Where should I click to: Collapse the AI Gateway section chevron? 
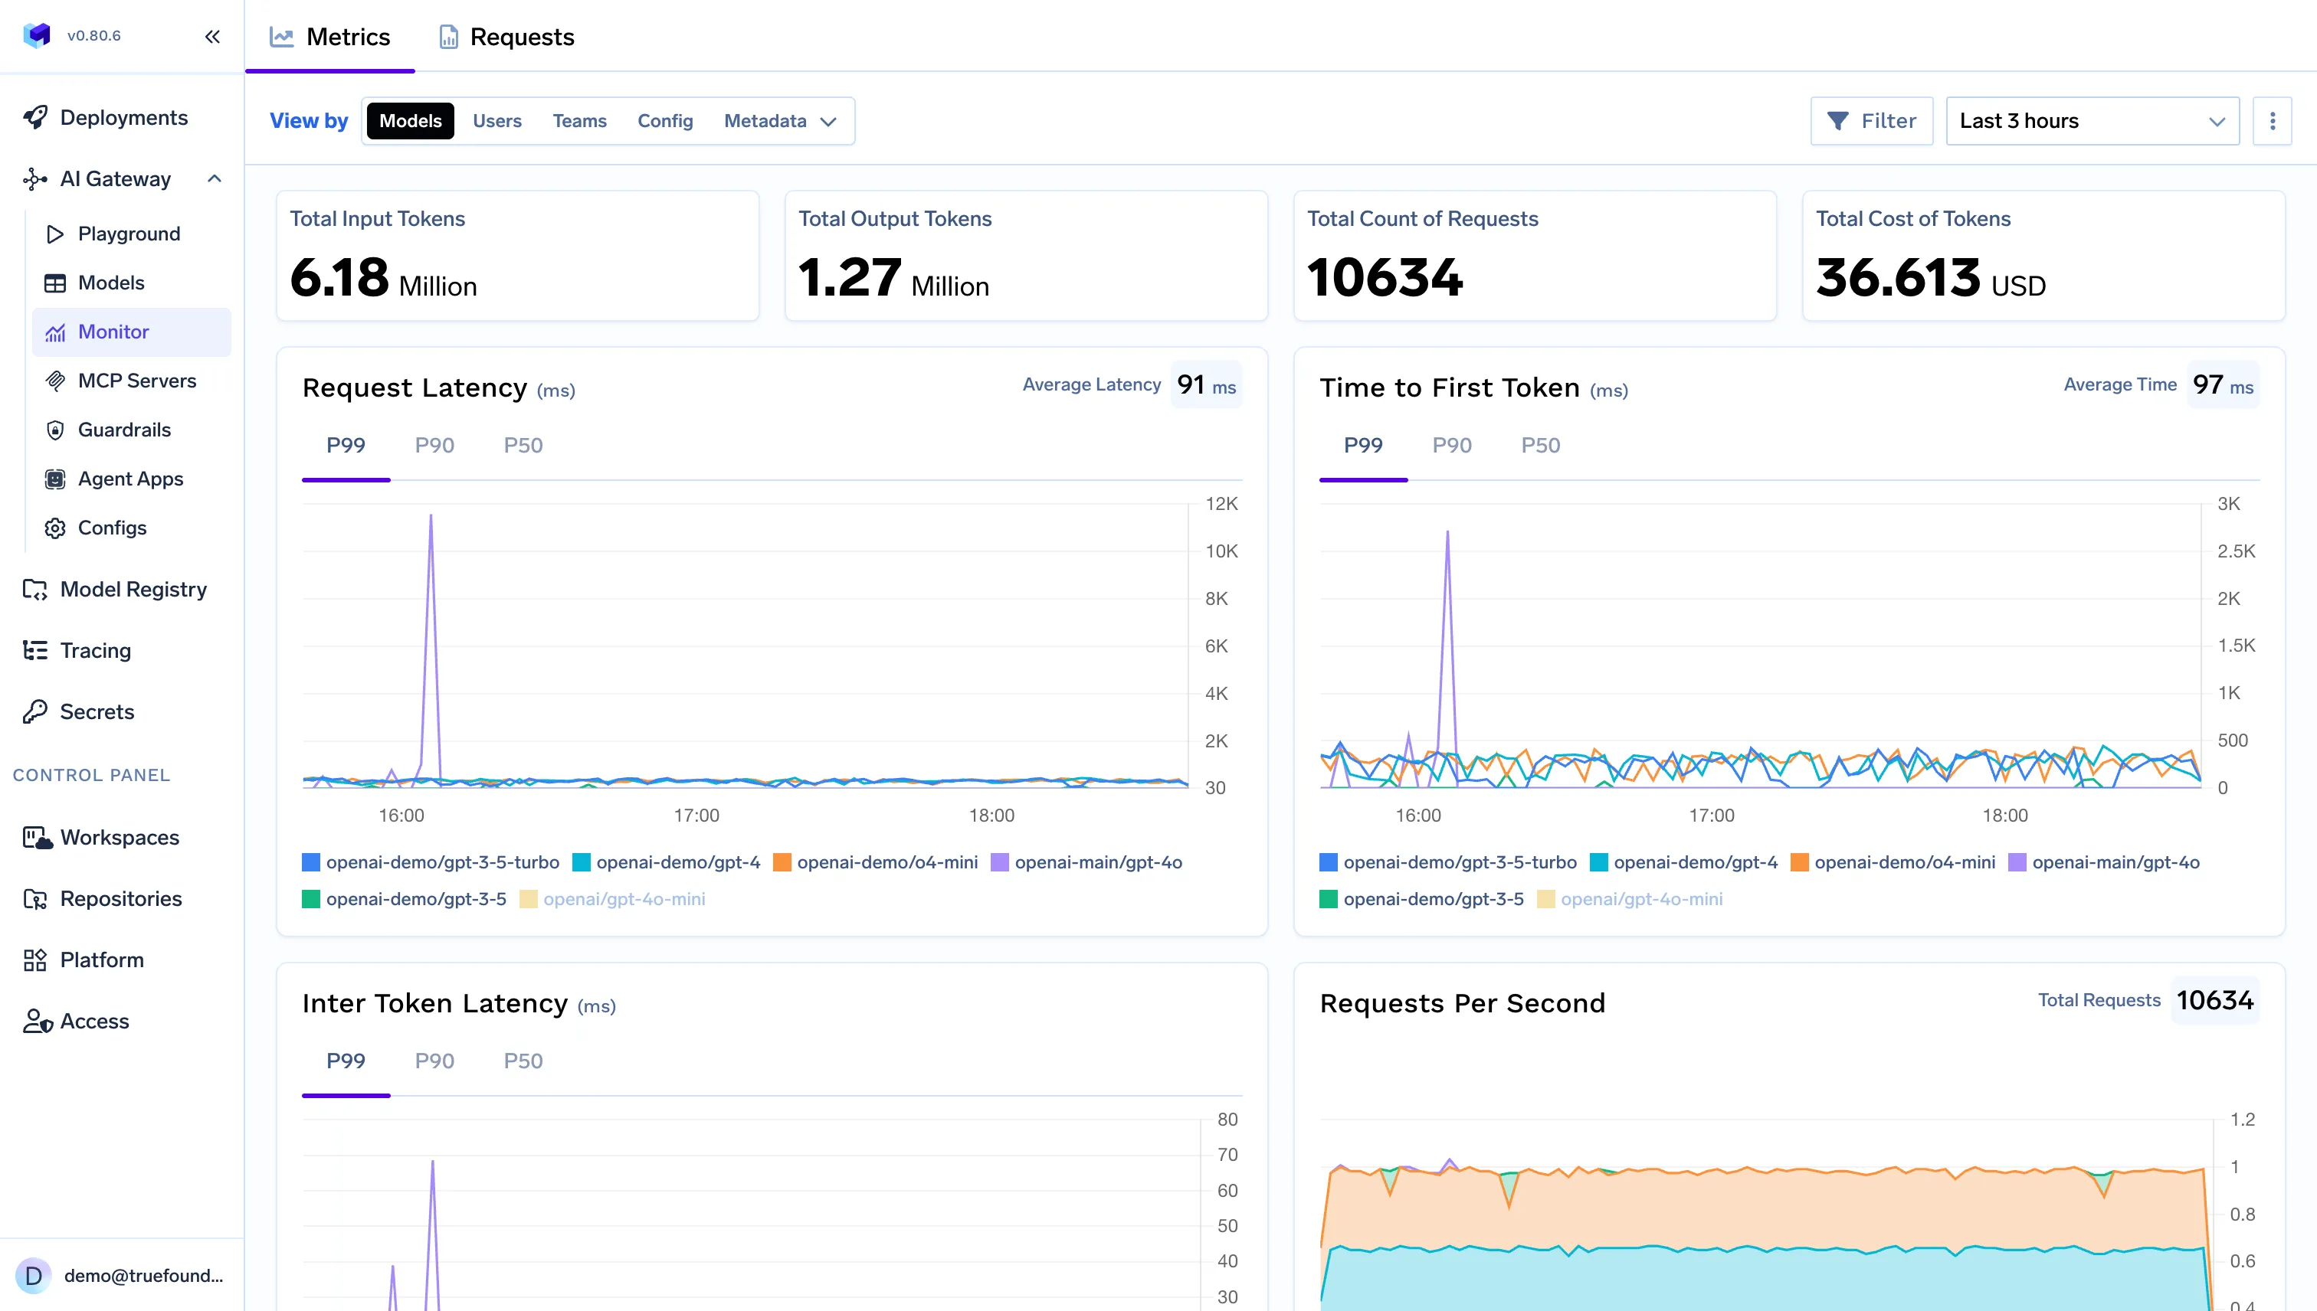215,178
